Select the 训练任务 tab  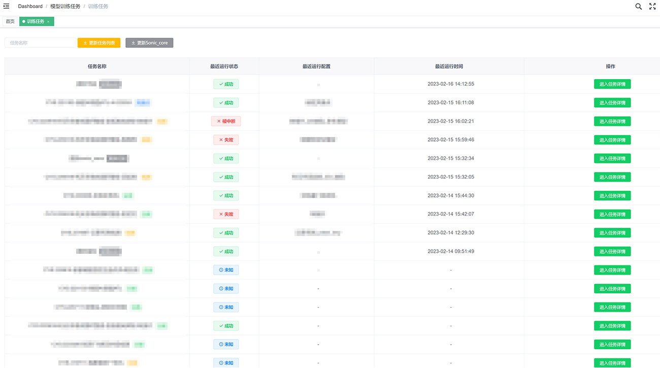coord(35,21)
